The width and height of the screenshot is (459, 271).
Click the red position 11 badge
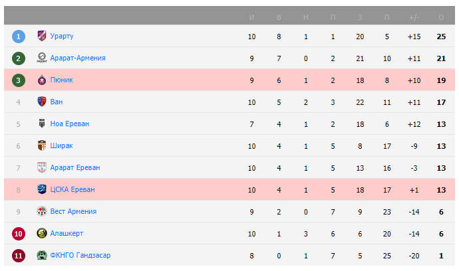tap(19, 255)
